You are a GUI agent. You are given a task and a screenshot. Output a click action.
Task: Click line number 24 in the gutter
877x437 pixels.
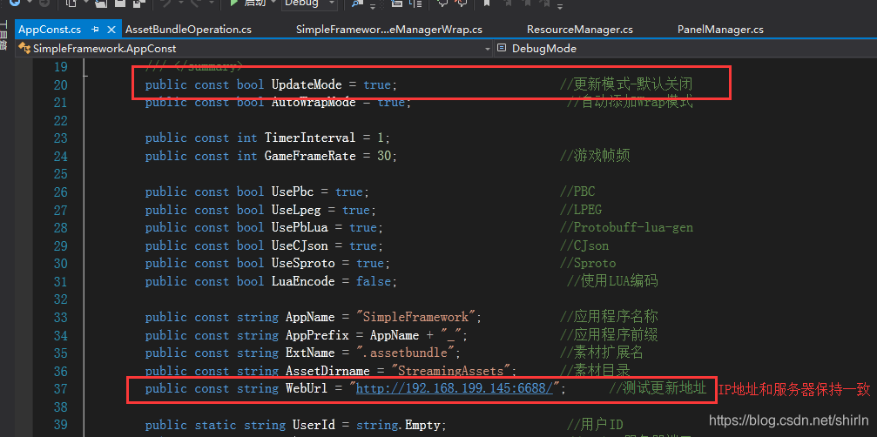60,156
